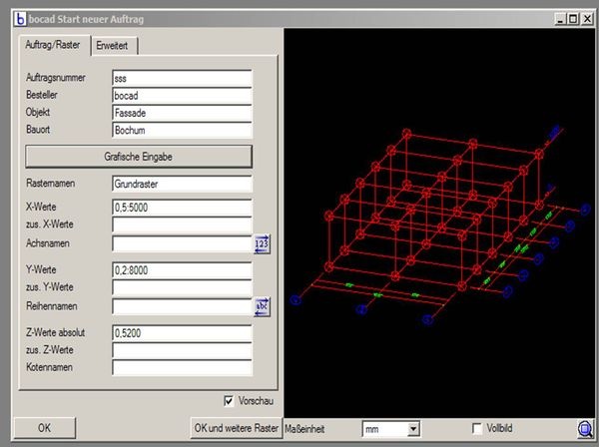
Task: Click the abc lettering icon beside Reihennamen
Action: pyautogui.click(x=263, y=306)
